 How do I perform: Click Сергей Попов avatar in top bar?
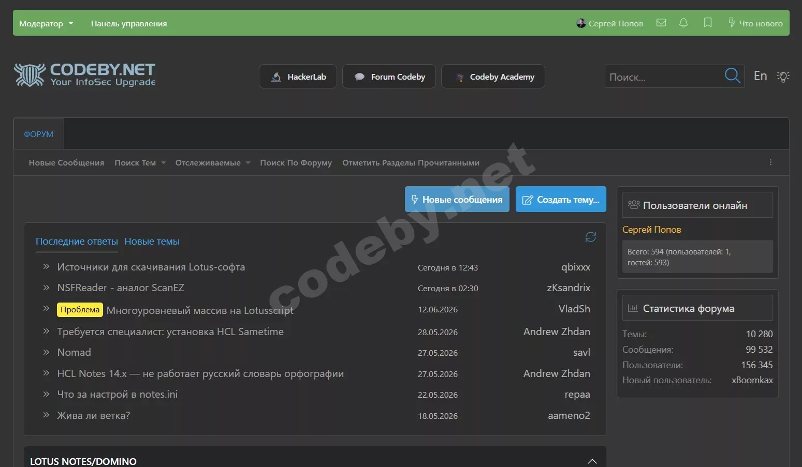[x=581, y=23]
